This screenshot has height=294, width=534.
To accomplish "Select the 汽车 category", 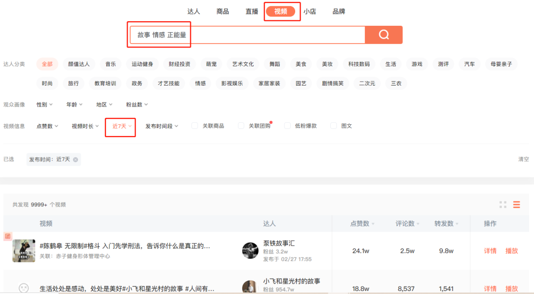I will tap(469, 64).
